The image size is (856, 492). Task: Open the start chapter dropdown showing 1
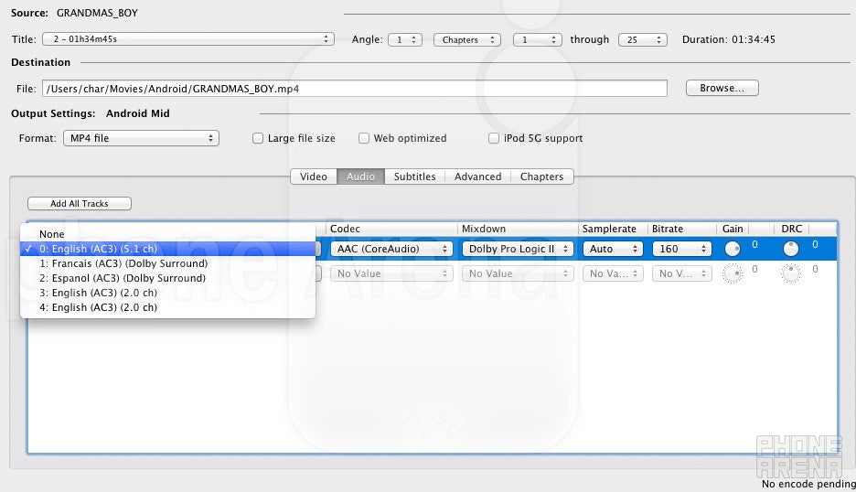pos(537,40)
